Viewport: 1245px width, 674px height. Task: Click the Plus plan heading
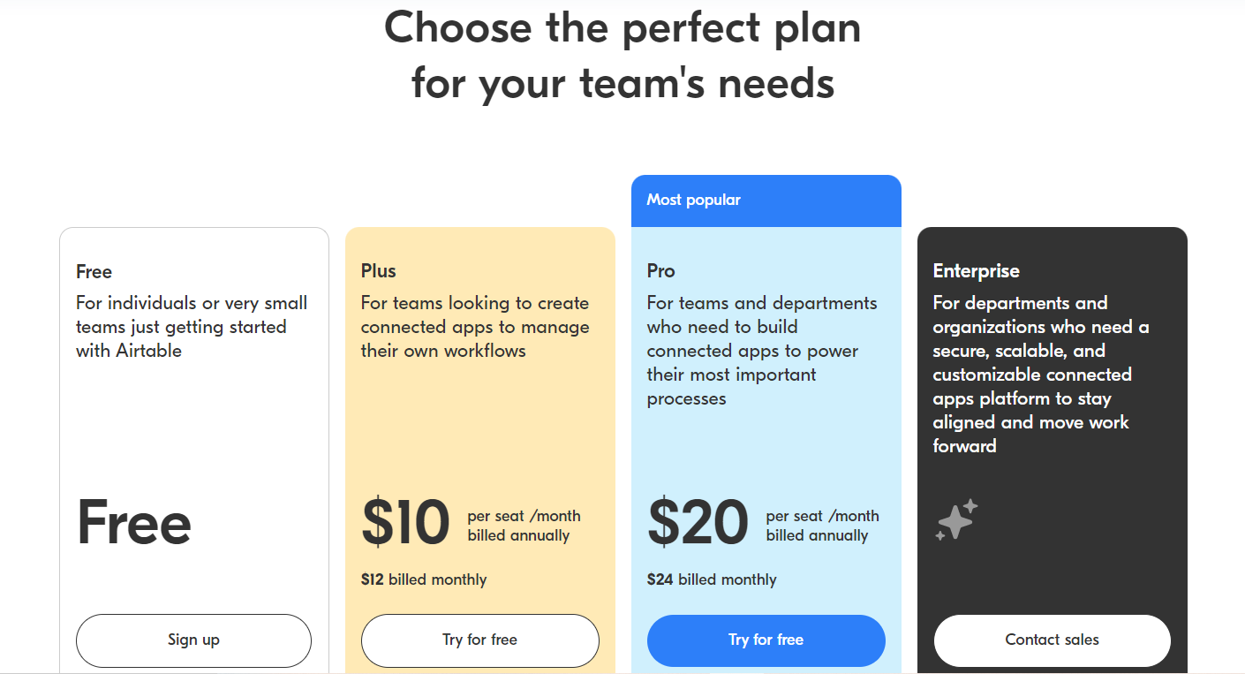tap(379, 271)
